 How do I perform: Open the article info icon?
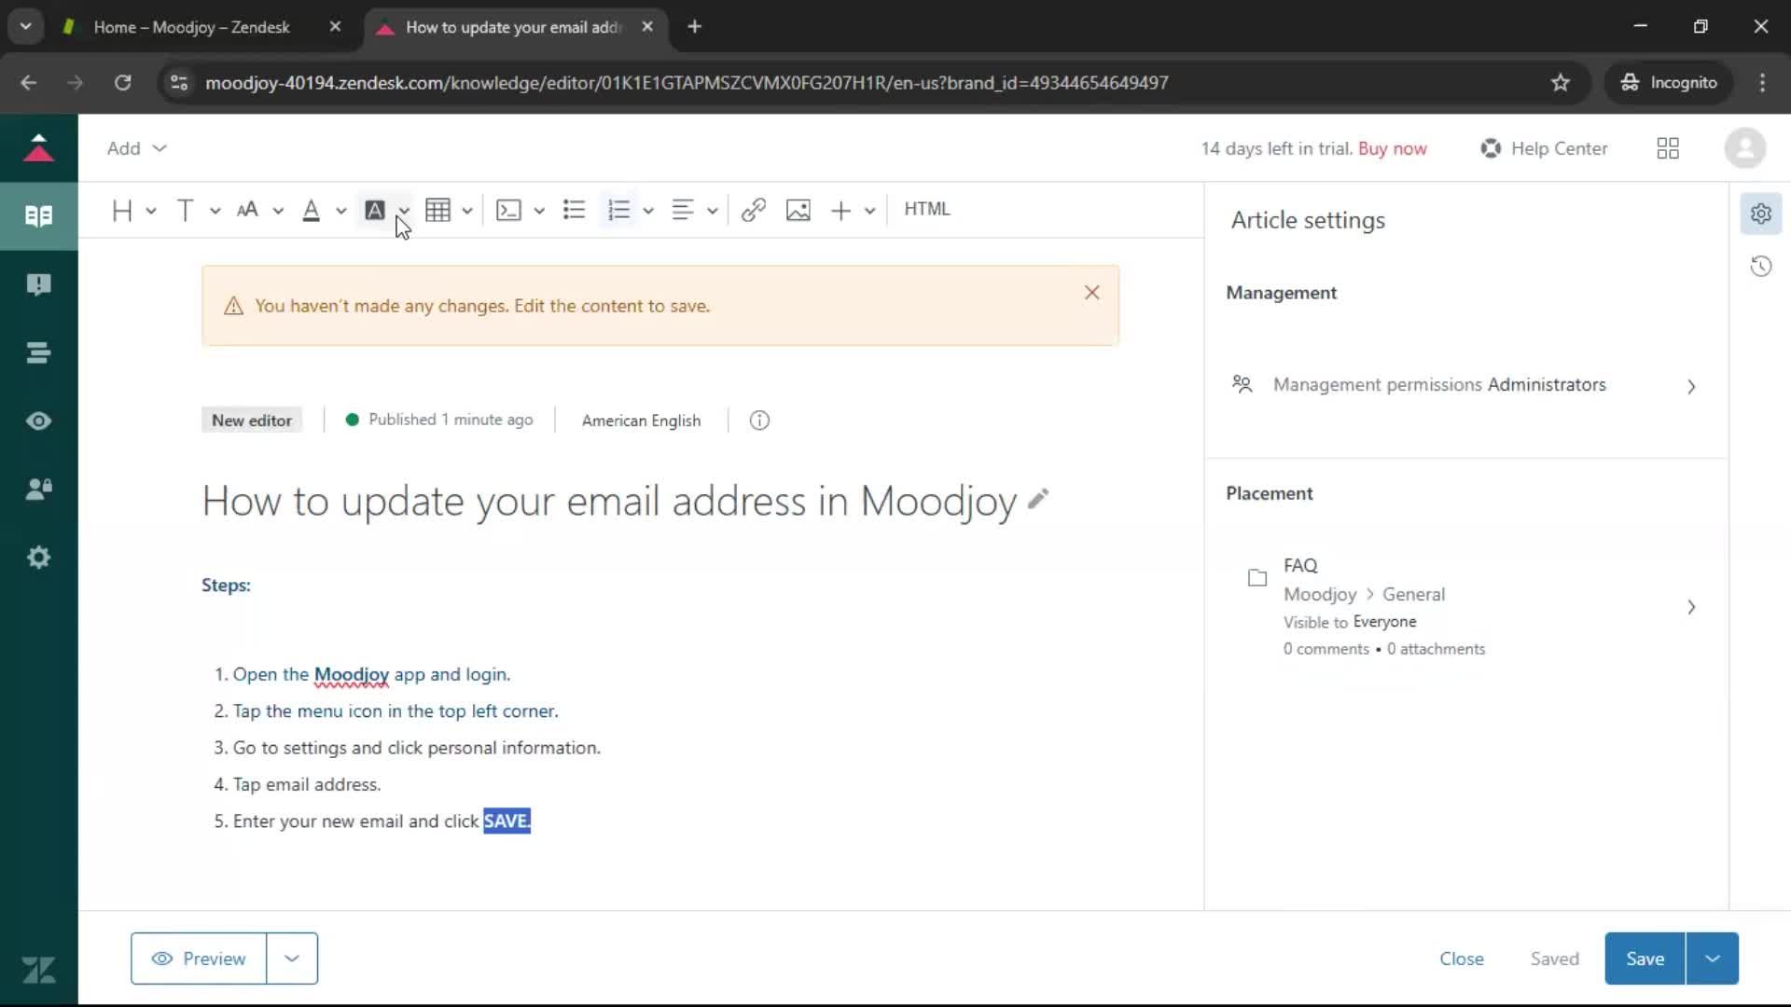coord(759,421)
